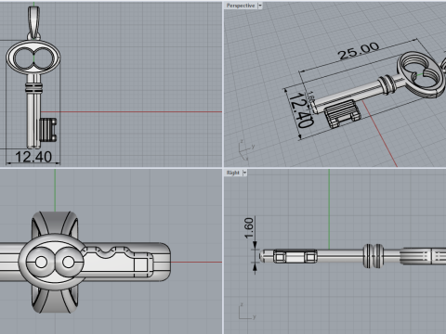Open the Perspective viewport title menu
446x334 pixels.
tap(241, 6)
